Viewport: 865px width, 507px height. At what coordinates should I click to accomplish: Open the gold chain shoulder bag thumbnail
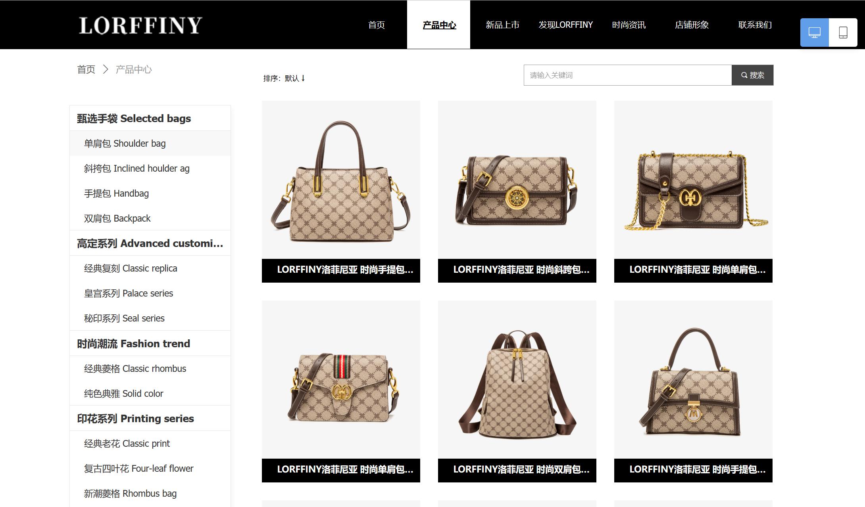pyautogui.click(x=693, y=180)
